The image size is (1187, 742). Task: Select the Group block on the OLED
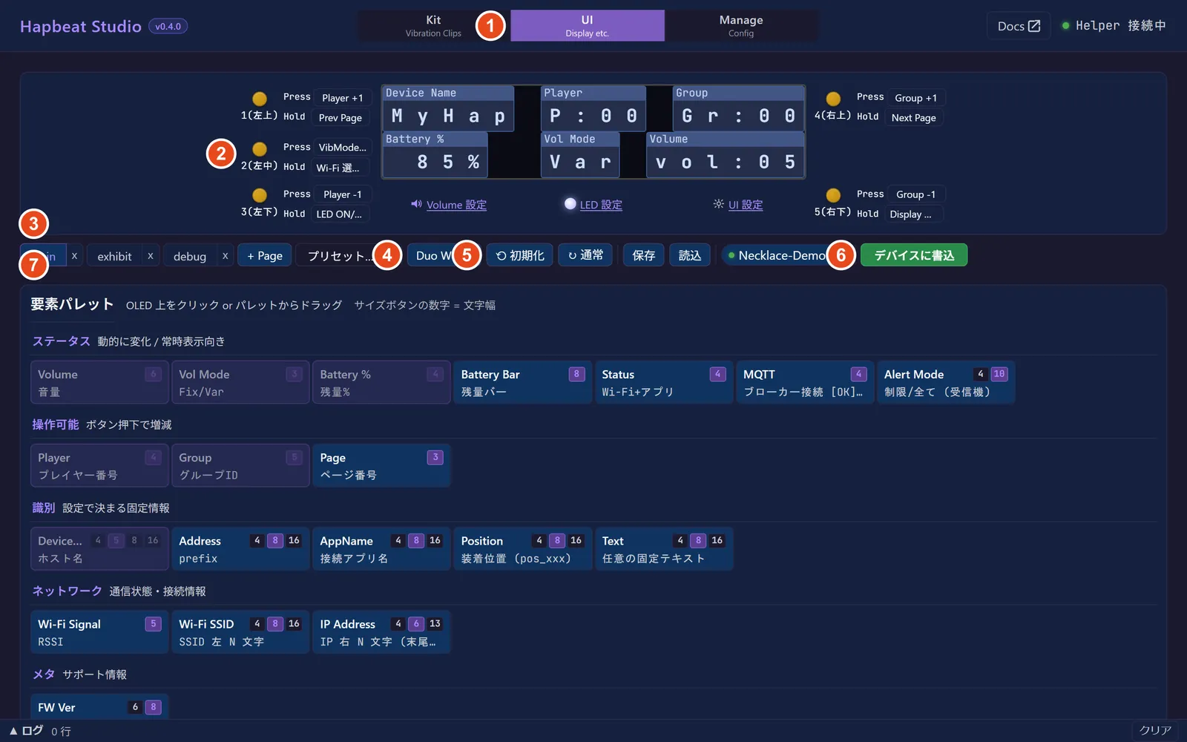click(x=739, y=108)
